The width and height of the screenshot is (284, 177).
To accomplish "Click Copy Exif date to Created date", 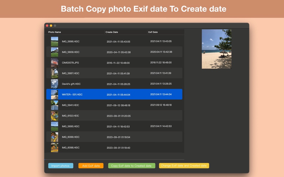I will (x=132, y=166).
